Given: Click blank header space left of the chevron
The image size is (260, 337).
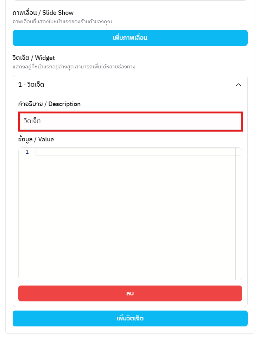Looking at the screenshot, I should pyautogui.click(x=141, y=85).
